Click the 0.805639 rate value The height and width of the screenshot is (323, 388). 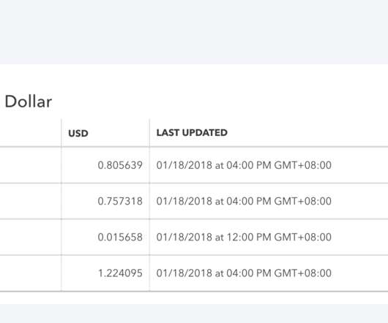pyautogui.click(x=120, y=165)
